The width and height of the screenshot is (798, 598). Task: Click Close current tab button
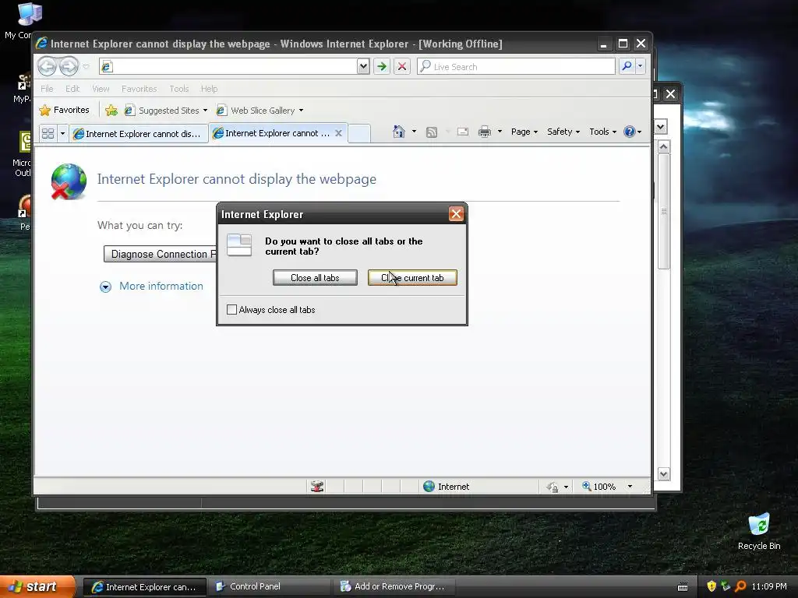(x=412, y=278)
